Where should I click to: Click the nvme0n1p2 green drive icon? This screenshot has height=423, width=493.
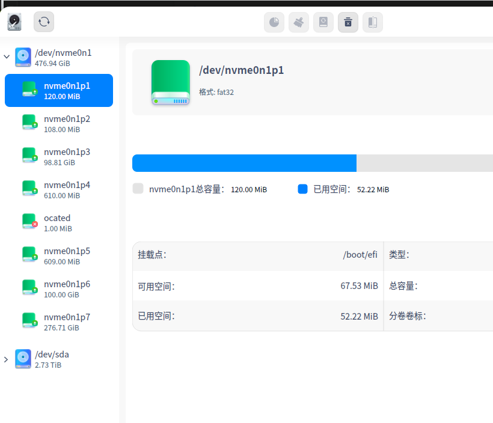pos(30,122)
